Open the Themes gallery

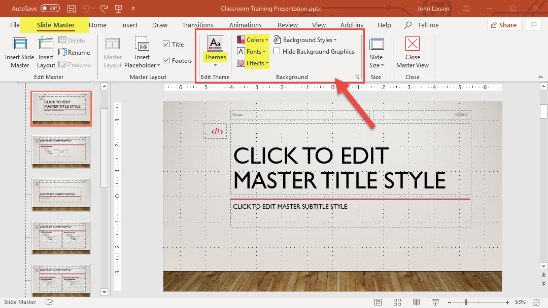(215, 52)
